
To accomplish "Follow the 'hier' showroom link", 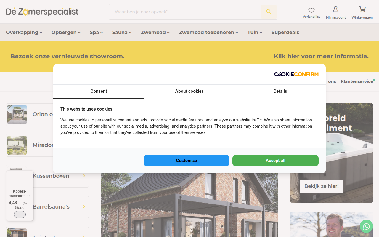I will point(293,56).
